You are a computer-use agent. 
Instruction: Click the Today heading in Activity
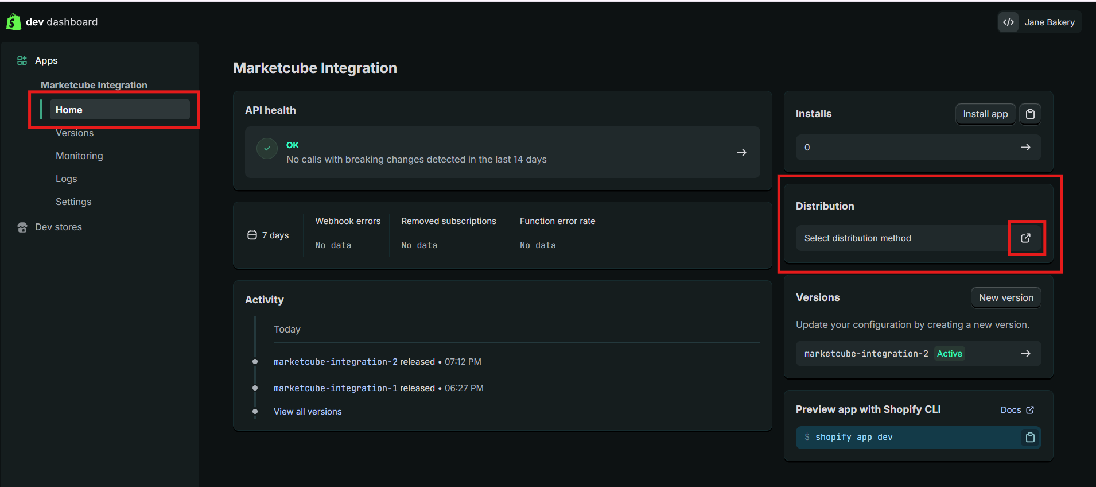287,329
